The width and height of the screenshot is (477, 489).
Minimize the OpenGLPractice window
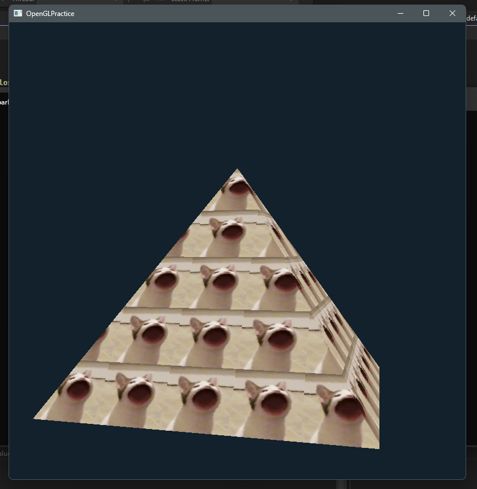401,13
